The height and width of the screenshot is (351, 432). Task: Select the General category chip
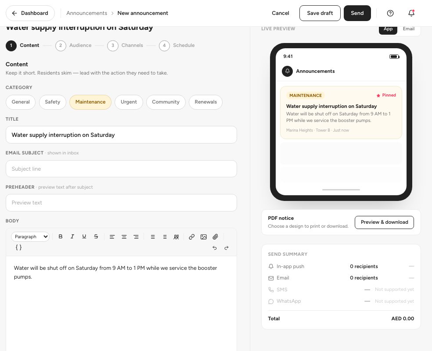tap(21, 102)
